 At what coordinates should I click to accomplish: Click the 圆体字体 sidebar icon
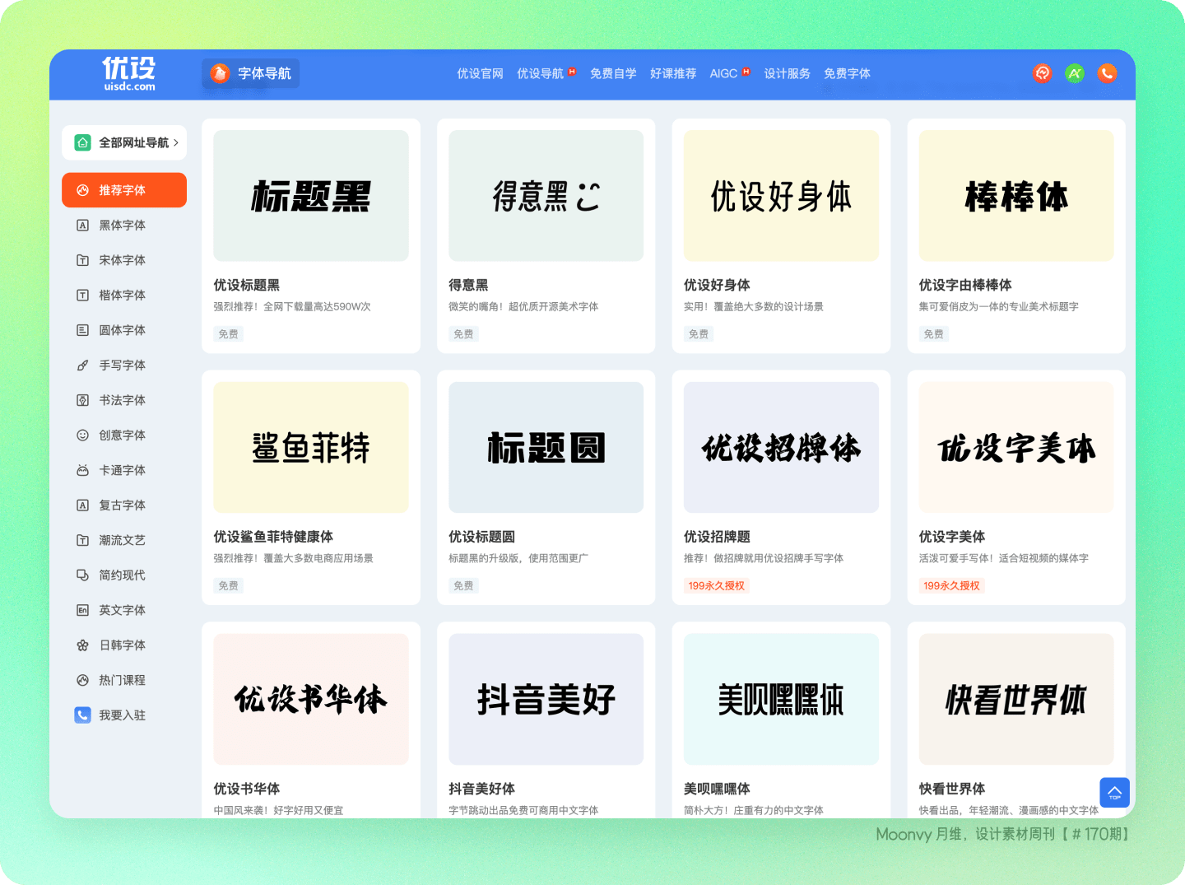(82, 330)
